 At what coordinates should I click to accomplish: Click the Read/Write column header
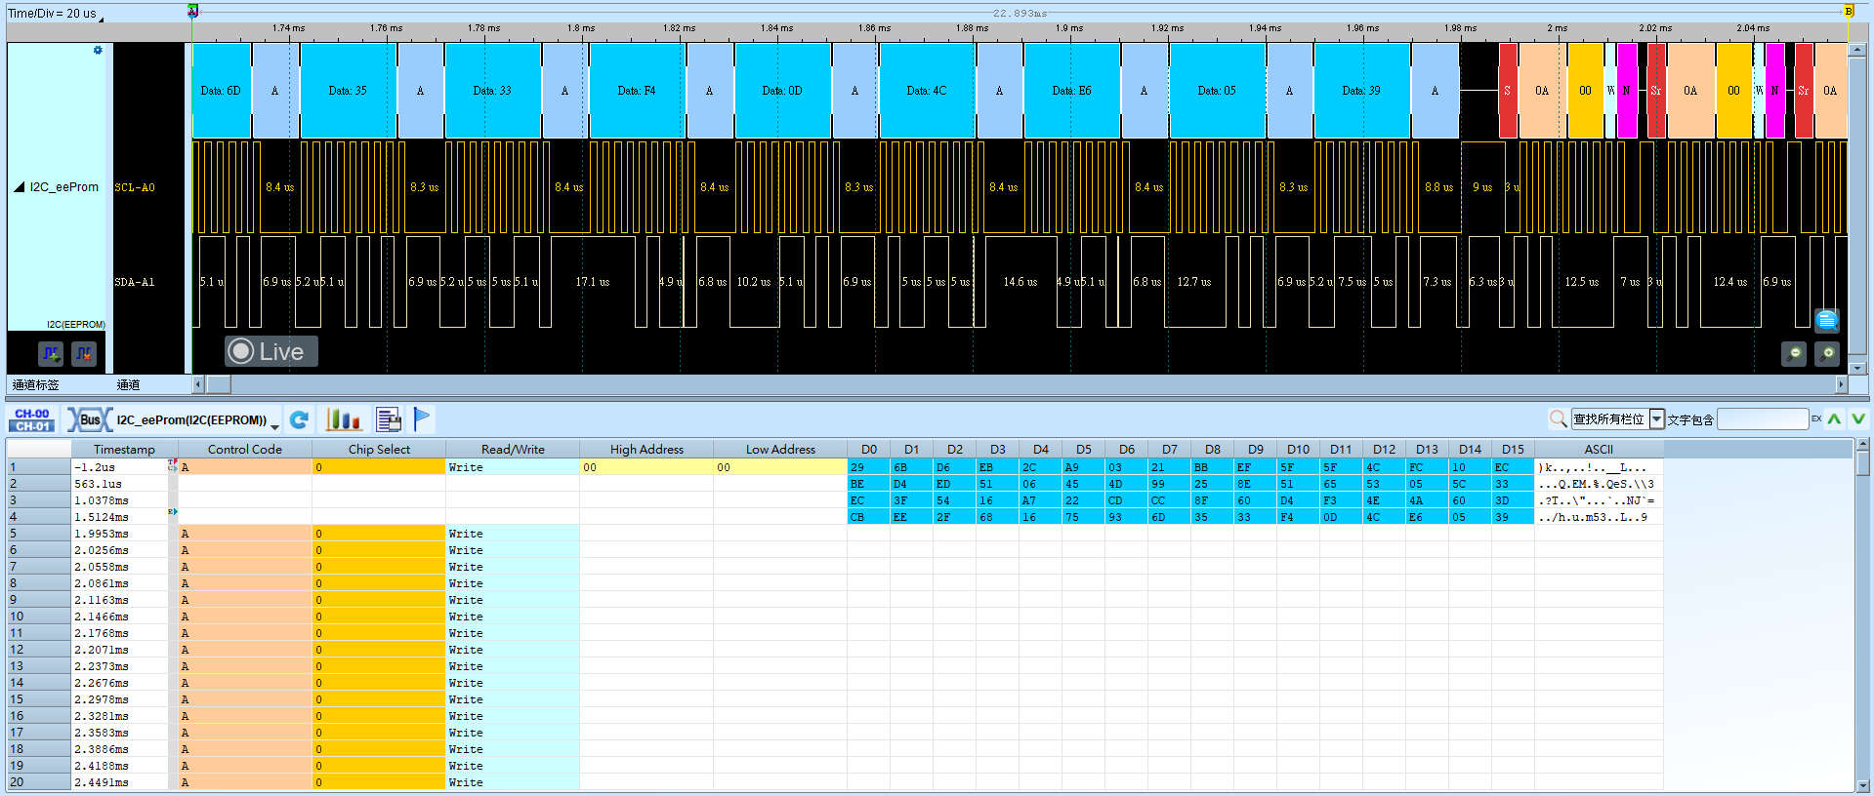coord(513,450)
